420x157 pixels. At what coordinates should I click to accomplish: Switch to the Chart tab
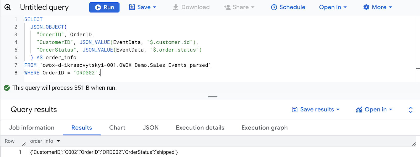pos(117,128)
